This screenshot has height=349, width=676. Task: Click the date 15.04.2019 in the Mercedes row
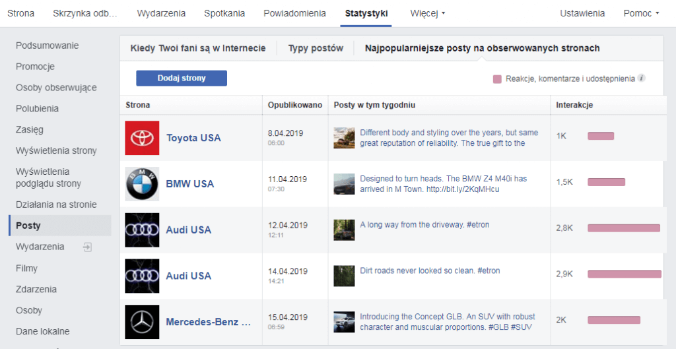click(x=288, y=317)
